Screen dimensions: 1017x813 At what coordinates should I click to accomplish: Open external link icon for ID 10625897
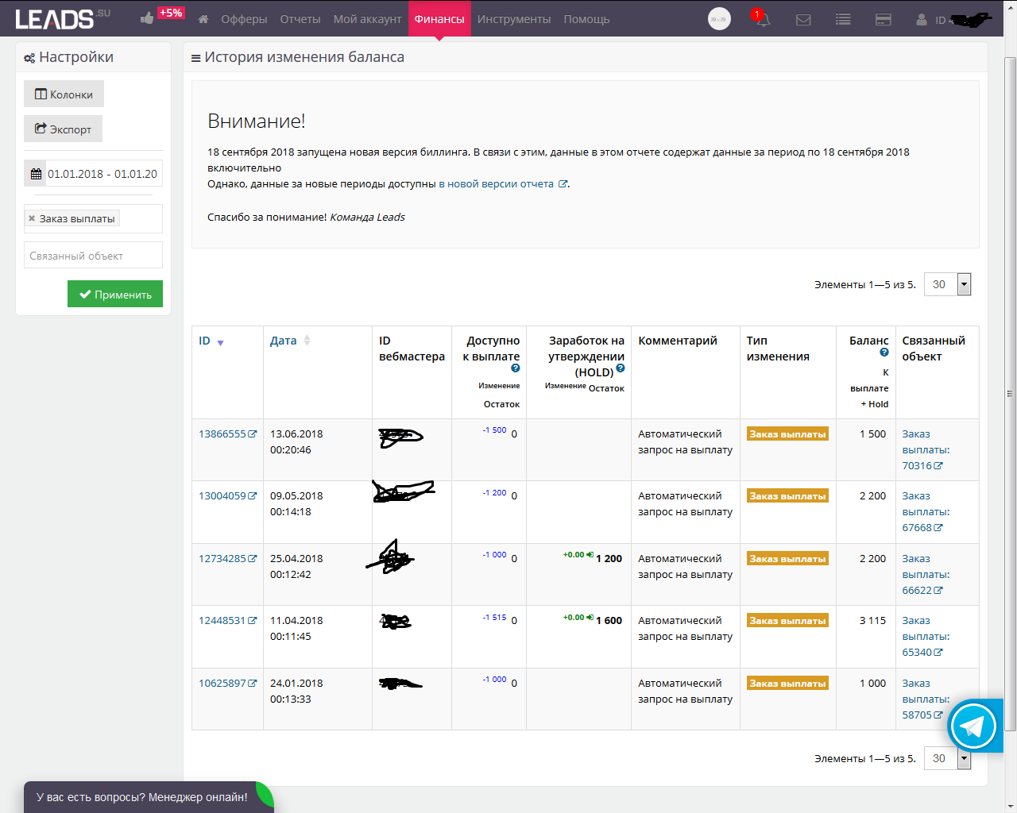click(x=253, y=684)
